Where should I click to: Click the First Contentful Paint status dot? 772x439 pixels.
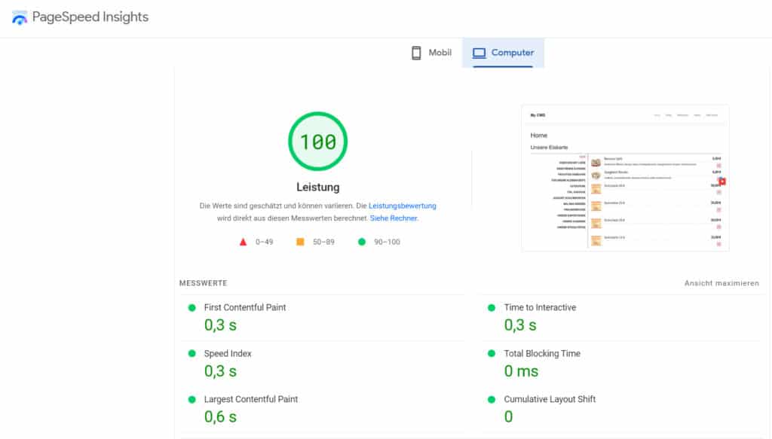click(192, 308)
